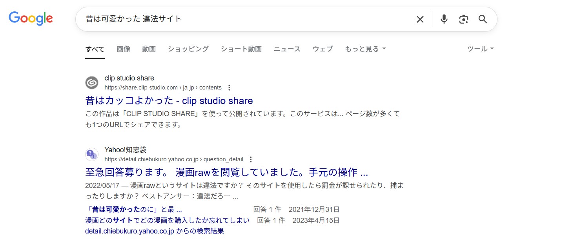Switch to the 画像 tab

(123, 48)
